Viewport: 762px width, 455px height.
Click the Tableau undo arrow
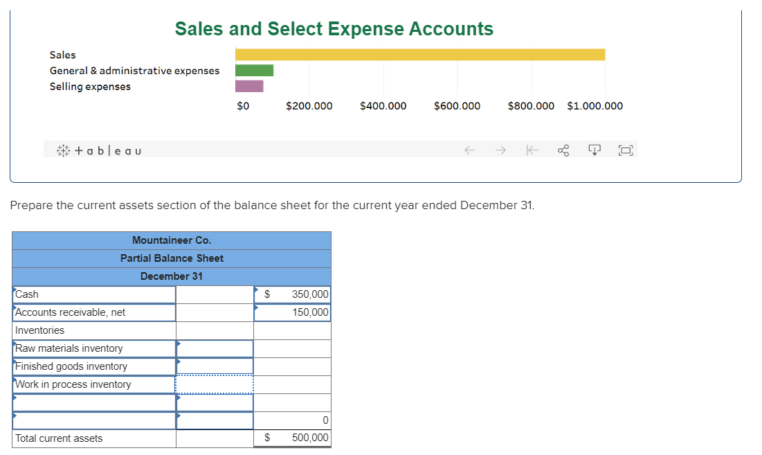tap(469, 150)
